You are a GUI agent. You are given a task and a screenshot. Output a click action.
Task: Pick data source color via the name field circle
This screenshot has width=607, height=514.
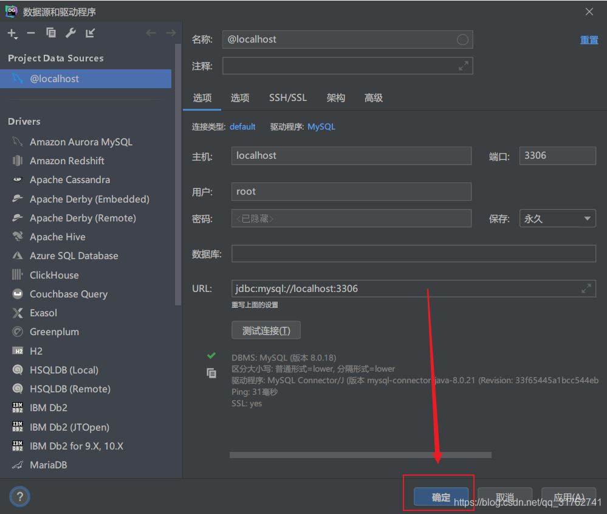click(x=462, y=40)
